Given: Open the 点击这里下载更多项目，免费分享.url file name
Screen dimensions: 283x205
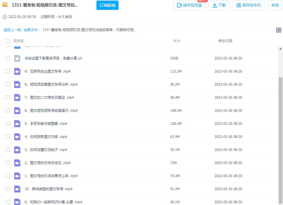Looking at the screenshot, I should pyautogui.click(x=53, y=58).
